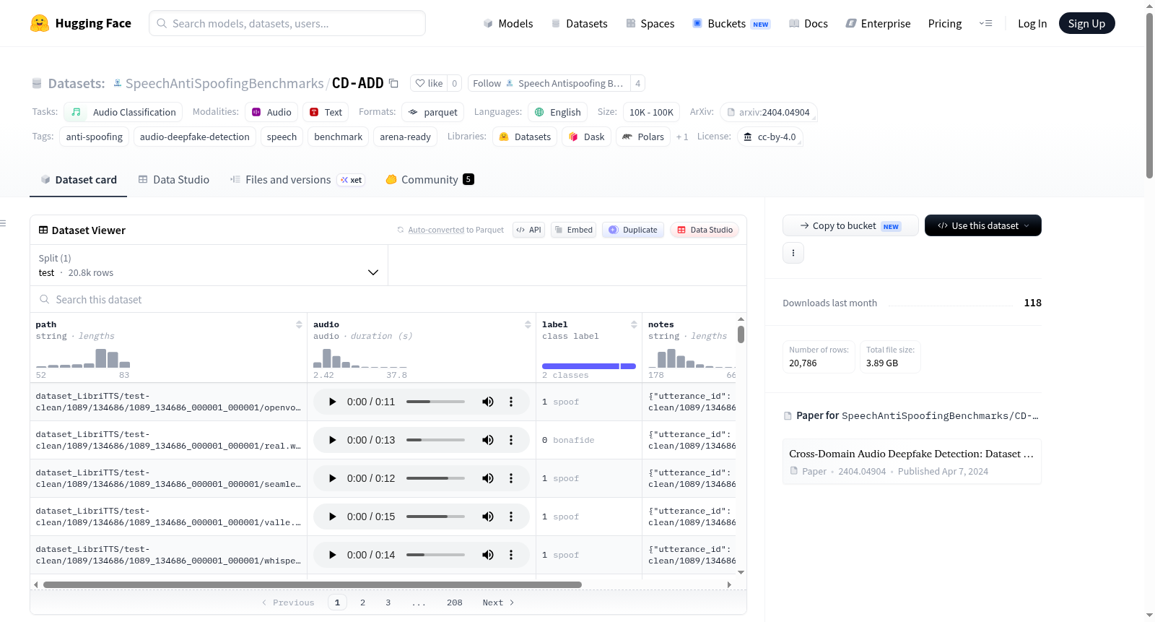Viewport: 1155px width, 622px height.
Task: Sort by the label column
Action: point(634,325)
